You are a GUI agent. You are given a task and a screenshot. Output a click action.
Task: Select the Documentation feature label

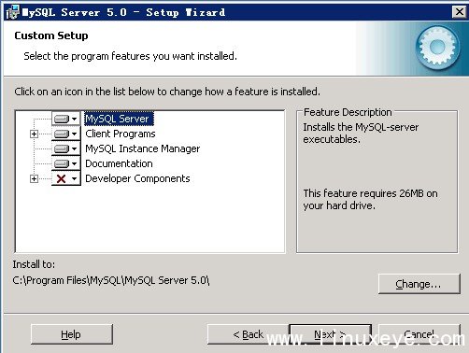click(x=119, y=163)
